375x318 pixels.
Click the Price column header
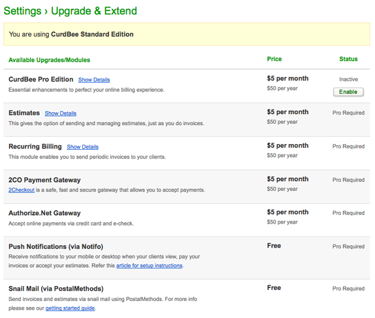click(x=274, y=59)
